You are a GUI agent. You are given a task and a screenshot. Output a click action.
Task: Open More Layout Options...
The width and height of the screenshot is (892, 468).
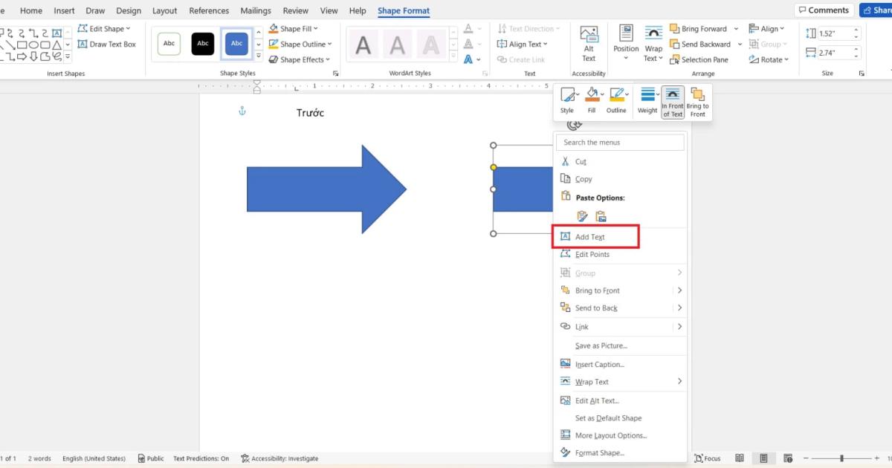pyautogui.click(x=620, y=435)
